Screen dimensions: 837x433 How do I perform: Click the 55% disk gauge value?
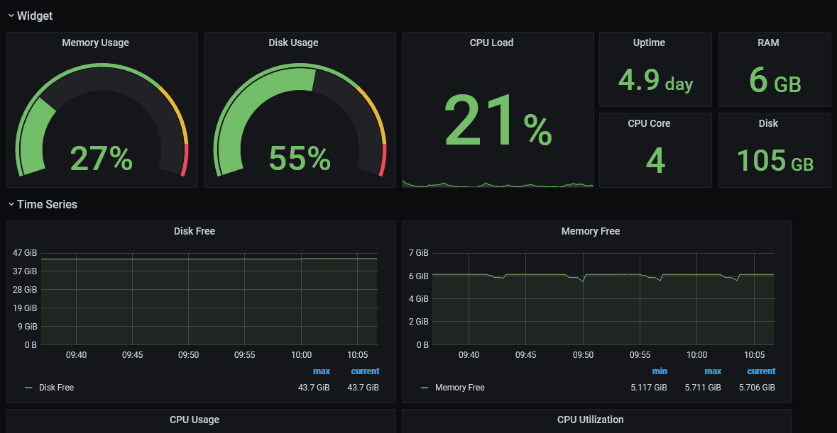click(x=300, y=159)
